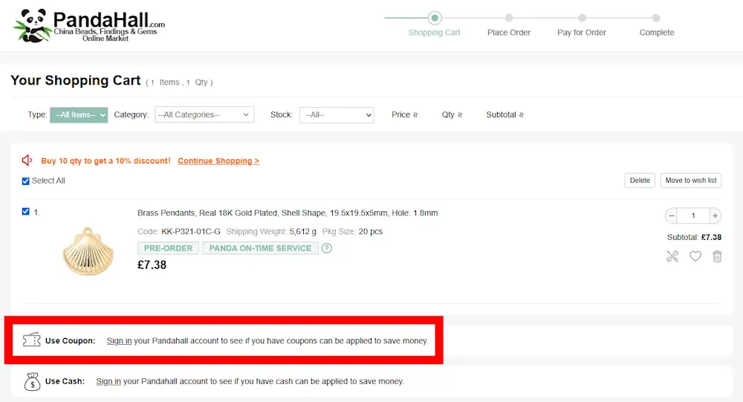743x402 pixels.
Task: Click the quantity input field
Action: (693, 215)
